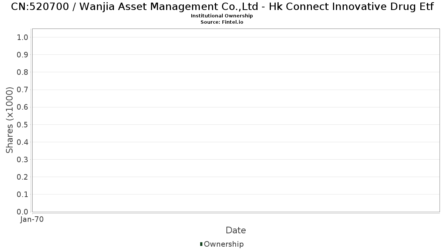
Task: Click the 0.7 y-axis tick label
Action: (x=23, y=90)
